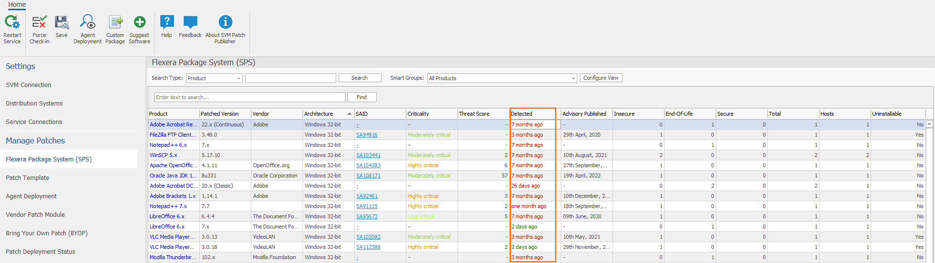Viewport: 935px width, 263px height.
Task: Open advisory link SA91115
Action: [367, 206]
